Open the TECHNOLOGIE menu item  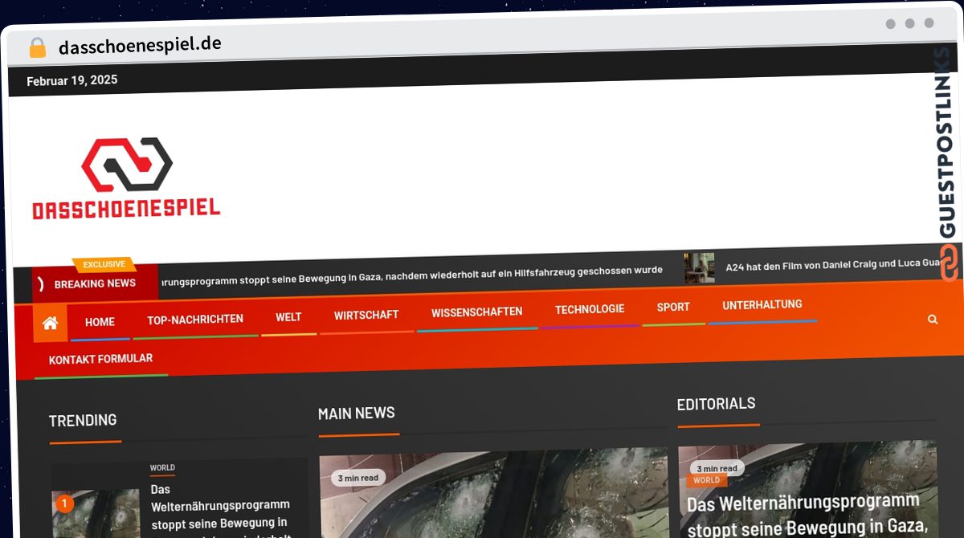(x=590, y=309)
